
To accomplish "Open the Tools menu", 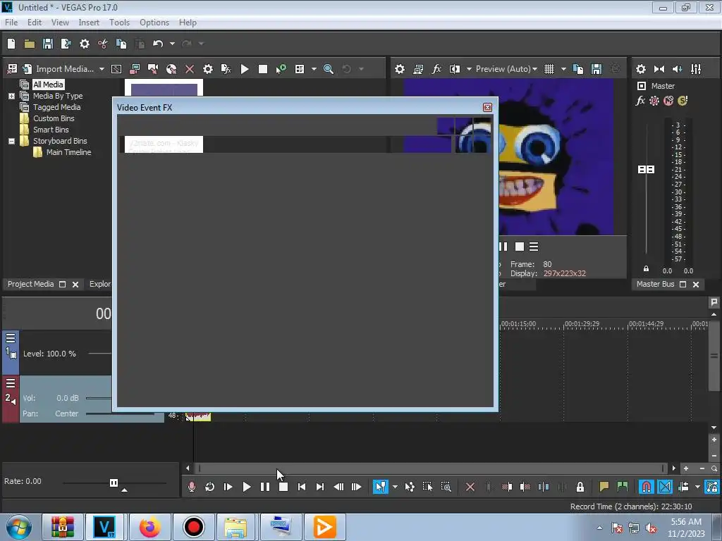I will [x=119, y=23].
